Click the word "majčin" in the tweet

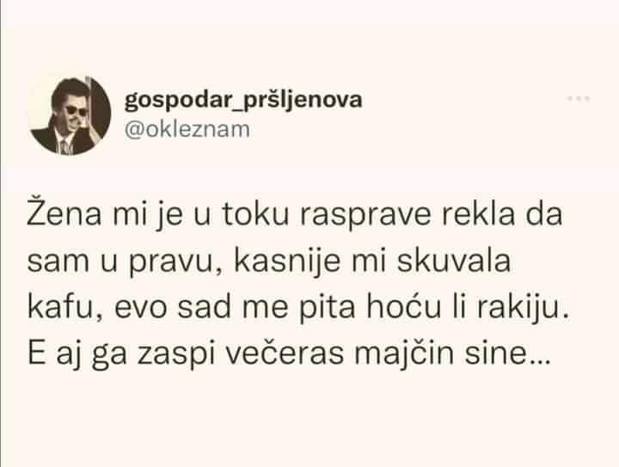coord(404,353)
